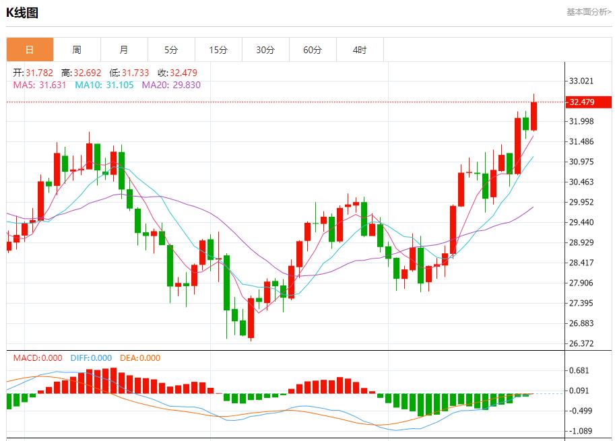Select the 30分 interval tab
This screenshot has height=441, width=615.
(265, 49)
